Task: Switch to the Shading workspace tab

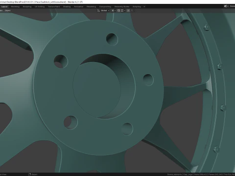Action: pos(67,7)
